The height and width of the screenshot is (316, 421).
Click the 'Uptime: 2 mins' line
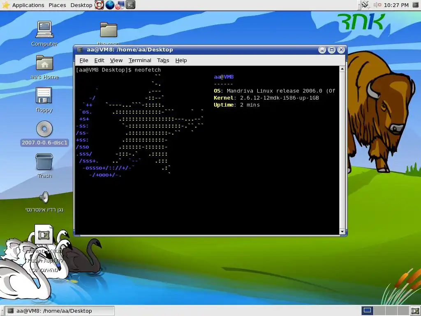tap(236, 105)
